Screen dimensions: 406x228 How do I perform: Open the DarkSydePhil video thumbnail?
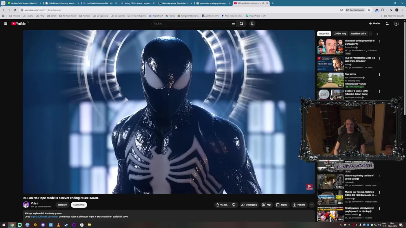click(x=331, y=47)
